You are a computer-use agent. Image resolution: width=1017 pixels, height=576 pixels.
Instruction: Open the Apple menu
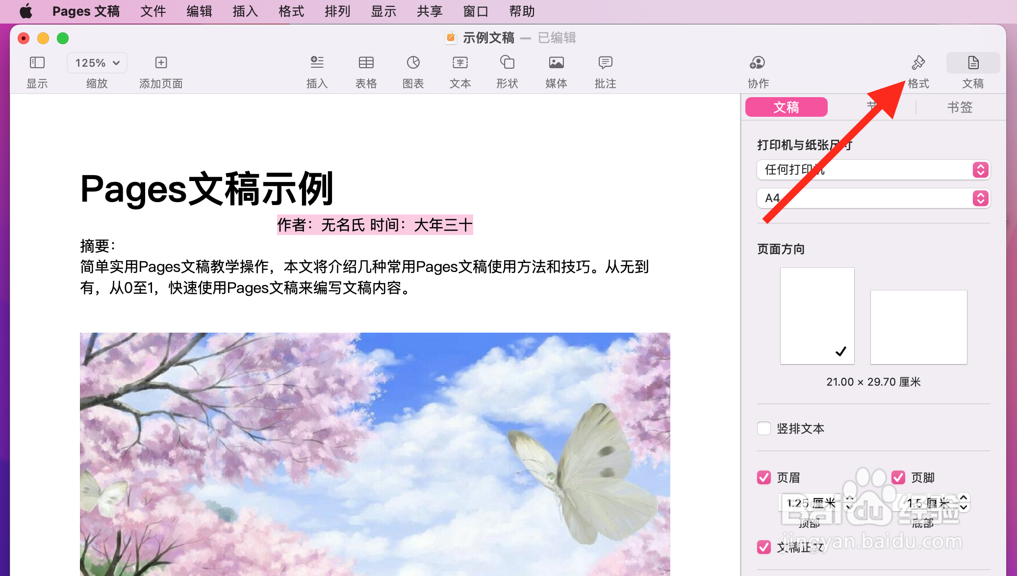click(26, 11)
